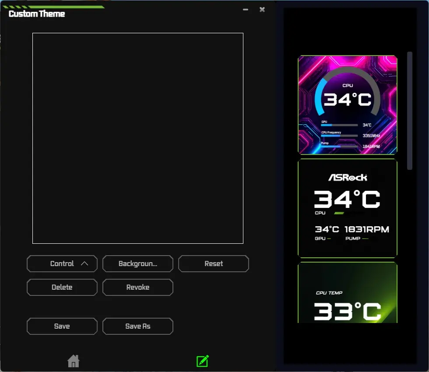Save the current custom theme
429x372 pixels.
click(x=62, y=326)
